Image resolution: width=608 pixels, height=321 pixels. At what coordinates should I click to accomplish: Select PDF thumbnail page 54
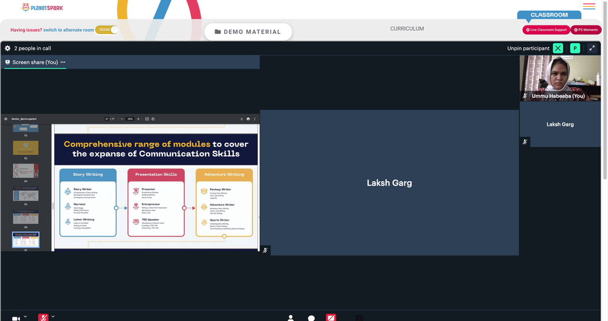26,171
